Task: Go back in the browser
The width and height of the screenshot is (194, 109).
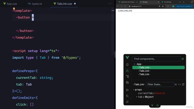Action: pyautogui.click(x=118, y=6)
